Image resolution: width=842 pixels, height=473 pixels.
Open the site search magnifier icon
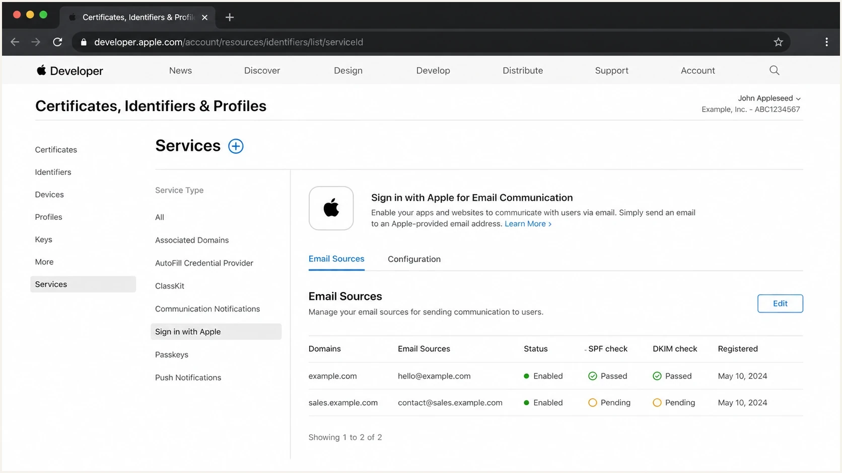[775, 70]
